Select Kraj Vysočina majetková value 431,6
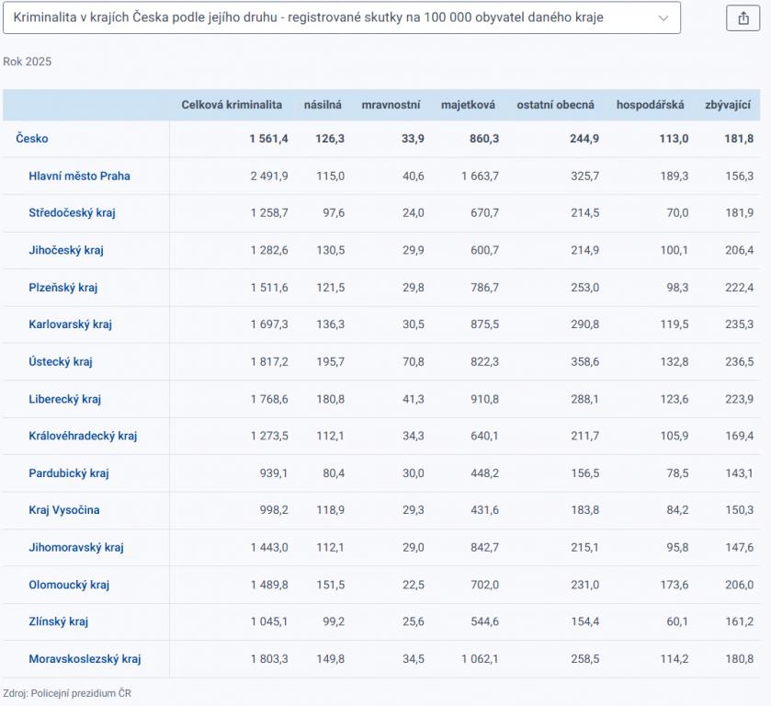Image resolution: width=771 pixels, height=706 pixels. click(x=485, y=510)
